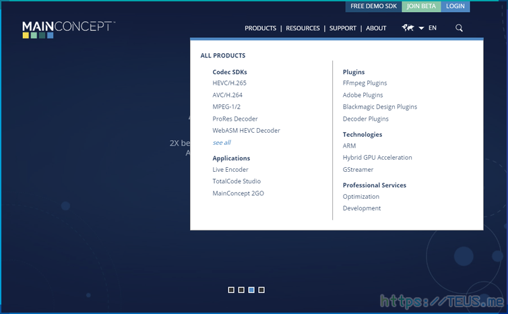Open Blackmagic Design Plugins link
508x314 pixels.
(380, 106)
